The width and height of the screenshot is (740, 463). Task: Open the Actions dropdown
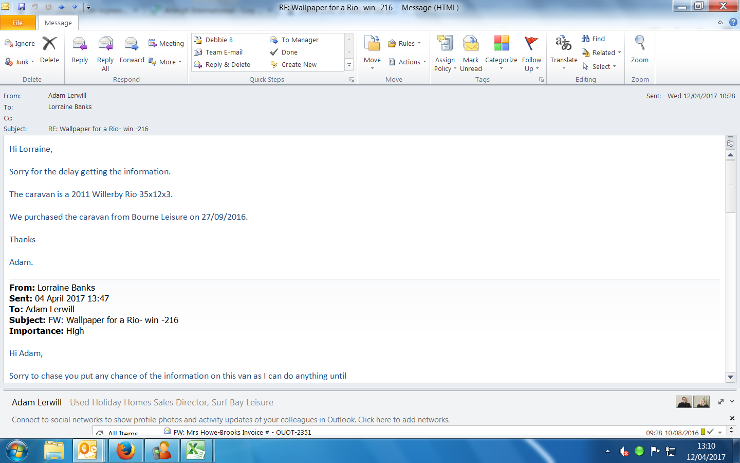(x=408, y=62)
